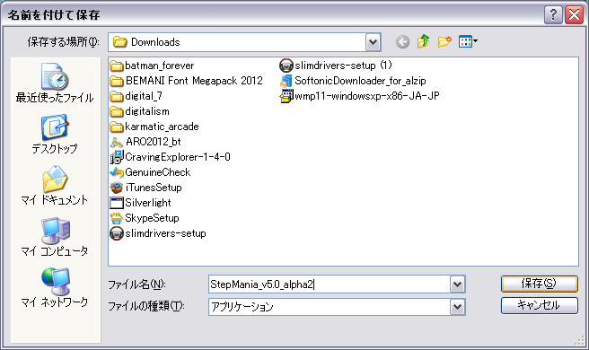589x350 pixels.
Task: Expand the ファイルの種類 dropdown arrow
Action: coord(457,307)
